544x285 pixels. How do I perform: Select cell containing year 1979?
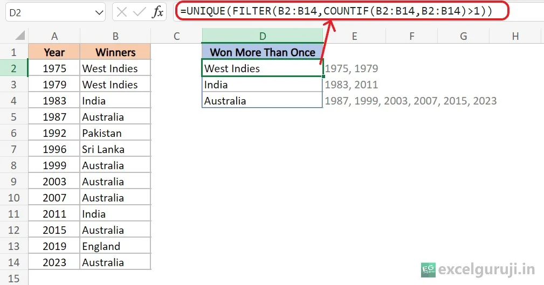54,85
